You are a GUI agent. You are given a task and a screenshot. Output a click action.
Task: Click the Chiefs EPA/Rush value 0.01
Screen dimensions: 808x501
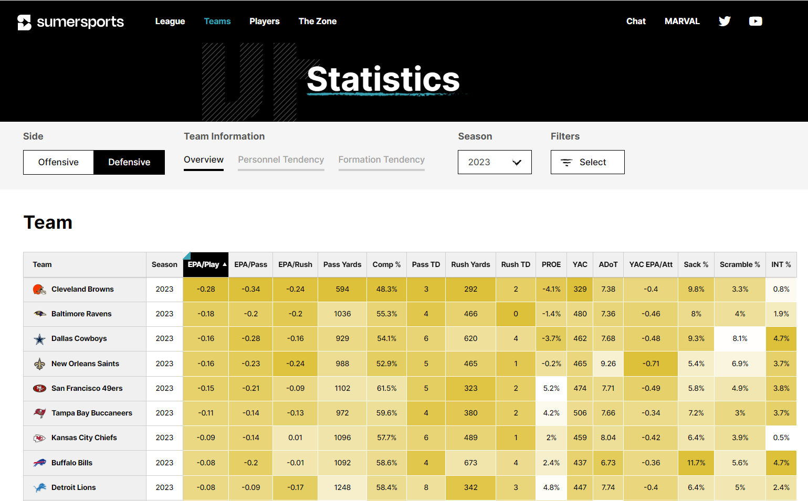tap(295, 438)
